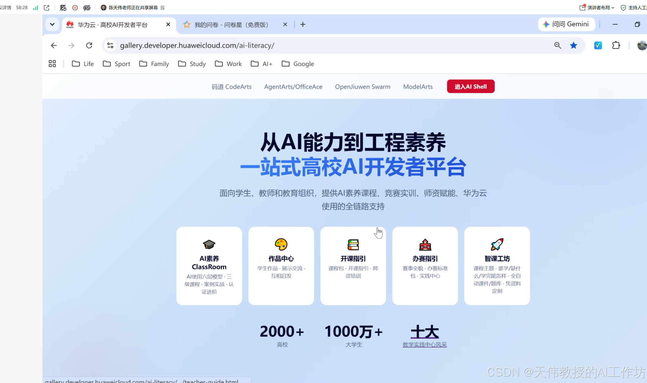Image resolution: width=647 pixels, height=383 pixels.
Task: Click the site information icon in the address bar
Action: click(110, 45)
